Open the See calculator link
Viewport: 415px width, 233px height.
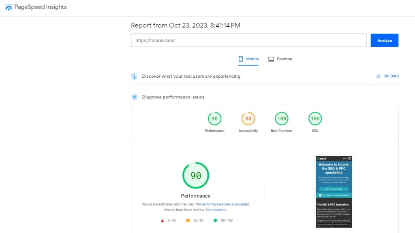[x=216, y=210]
